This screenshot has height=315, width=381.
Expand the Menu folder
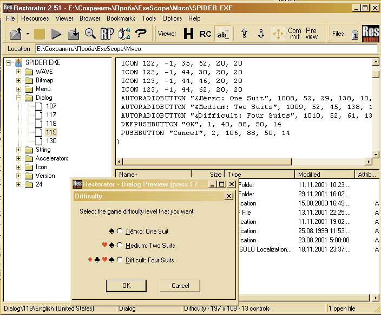[18, 89]
